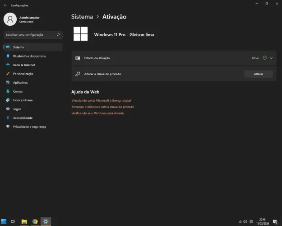Viewport: 282px width, 226px height.
Task: Open 'Vinculando conta Microsoft à licença digital' link
Action: pyautogui.click(x=101, y=100)
